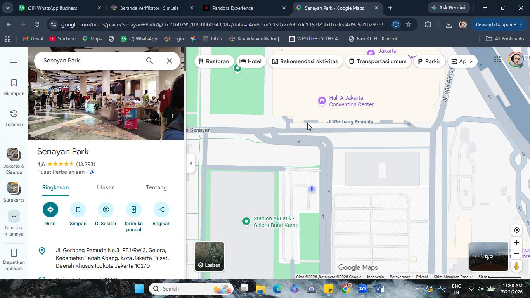Select the Street View pegman
Screen dimensions: 530x298
pyautogui.click(x=516, y=266)
